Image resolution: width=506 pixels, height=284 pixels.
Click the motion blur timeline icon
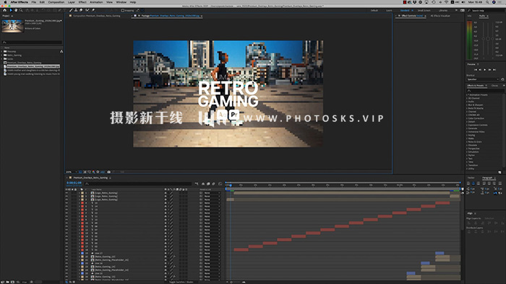(x=213, y=184)
